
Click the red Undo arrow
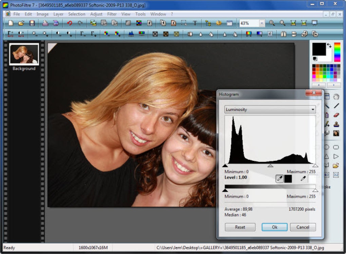coord(70,23)
